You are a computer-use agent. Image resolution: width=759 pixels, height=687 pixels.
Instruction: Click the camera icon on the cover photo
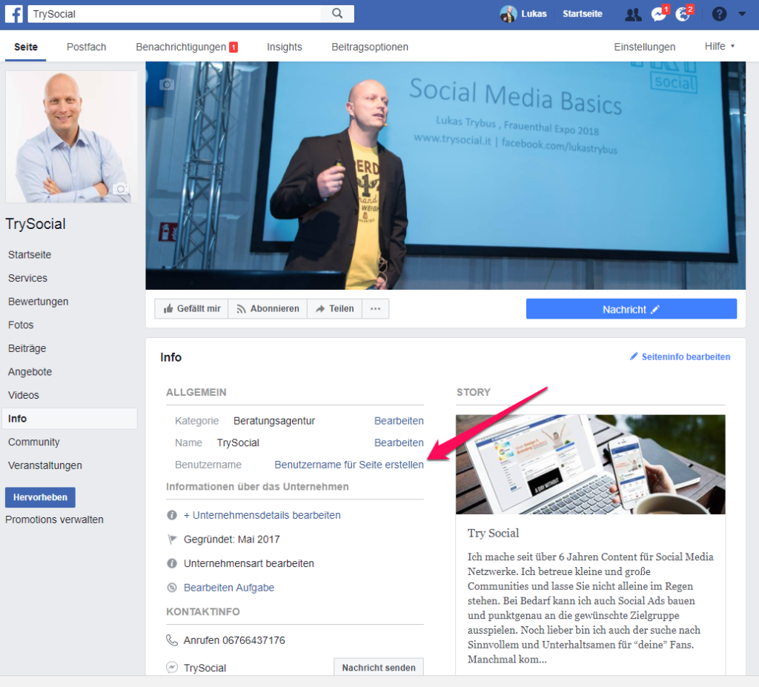click(167, 84)
